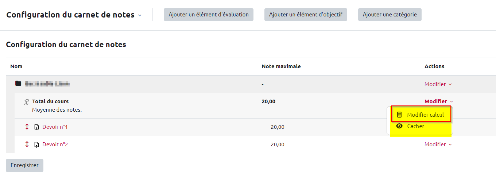This screenshot has height=185, width=496.
Task: Click the folder icon of the course category
Action: click(18, 84)
